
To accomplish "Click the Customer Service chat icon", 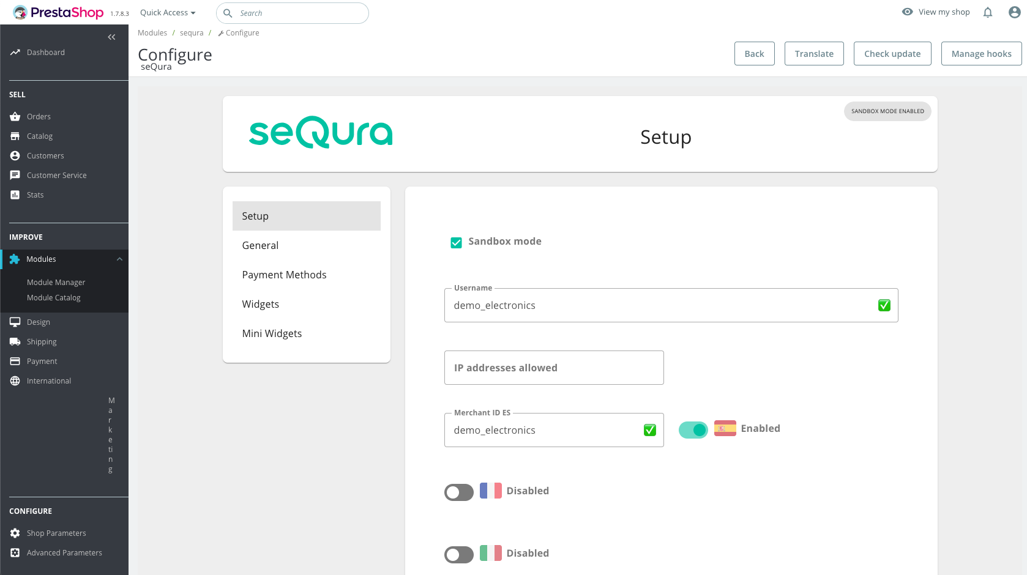I will 15,175.
